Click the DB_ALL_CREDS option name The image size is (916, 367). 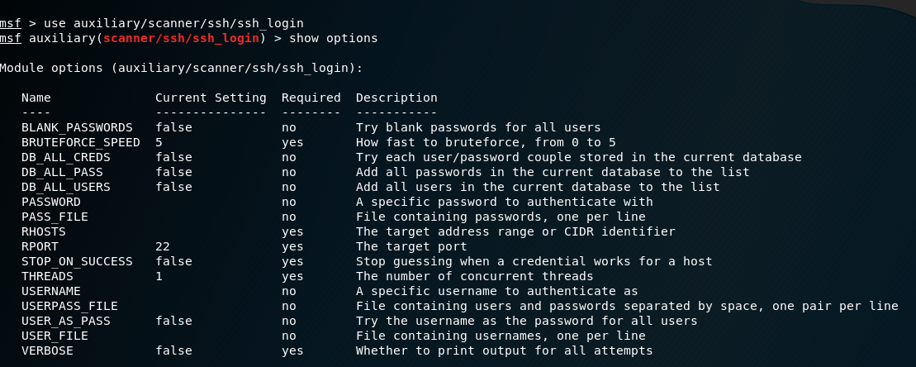(x=66, y=157)
